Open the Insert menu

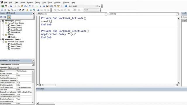23,2
